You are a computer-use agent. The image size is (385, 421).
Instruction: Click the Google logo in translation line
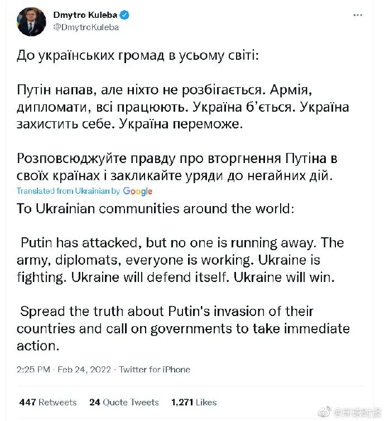[x=138, y=191]
